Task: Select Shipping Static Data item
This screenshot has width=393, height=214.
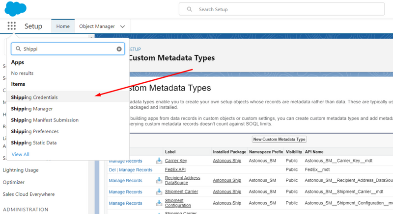Action: [68, 143]
